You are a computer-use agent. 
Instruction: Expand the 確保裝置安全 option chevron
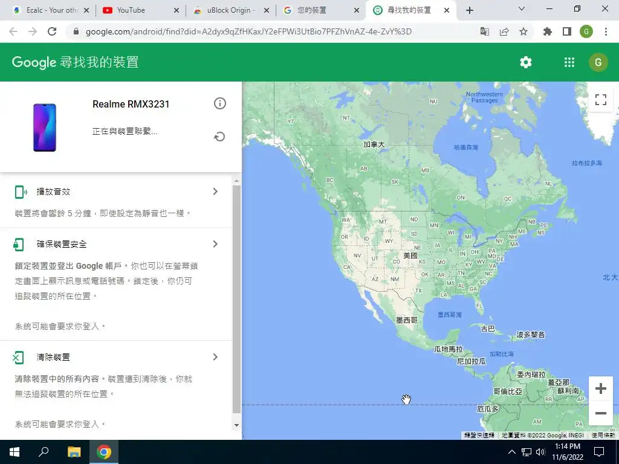(215, 244)
